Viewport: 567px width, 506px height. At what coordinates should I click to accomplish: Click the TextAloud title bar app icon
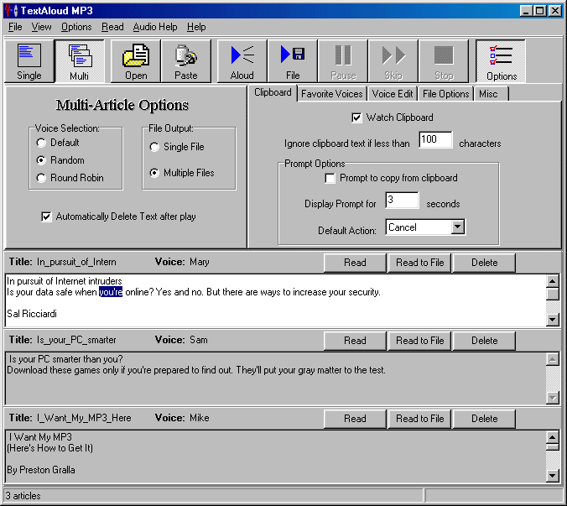tap(11, 10)
